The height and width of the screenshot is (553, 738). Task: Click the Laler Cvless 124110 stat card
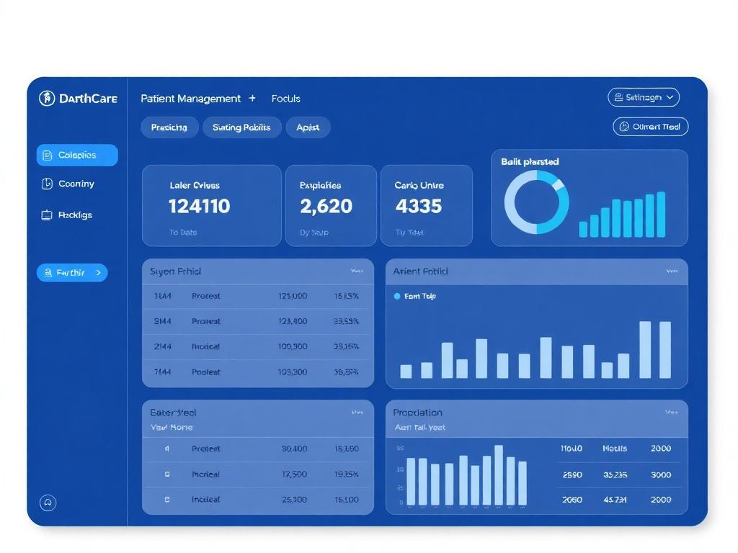212,205
